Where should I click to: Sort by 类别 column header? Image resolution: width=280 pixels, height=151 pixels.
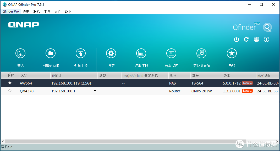tap(179, 76)
